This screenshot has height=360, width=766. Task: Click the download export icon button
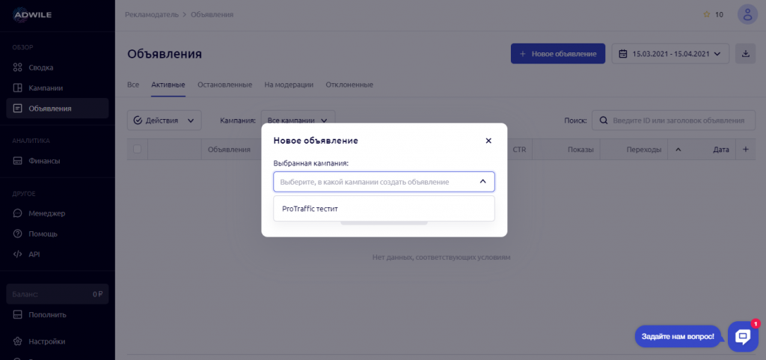pyautogui.click(x=745, y=53)
